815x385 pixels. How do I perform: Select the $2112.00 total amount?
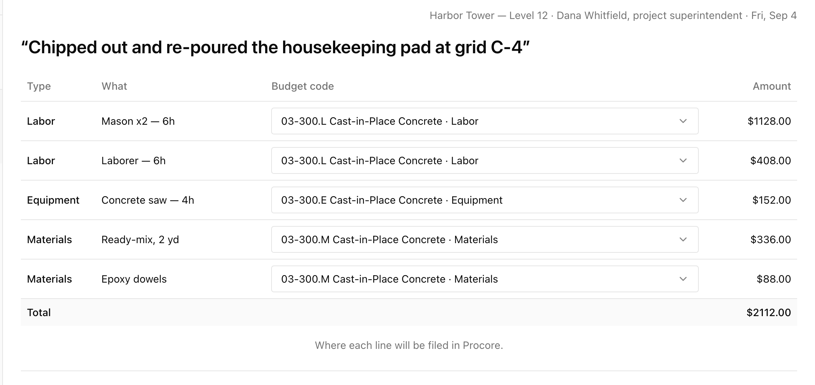768,312
